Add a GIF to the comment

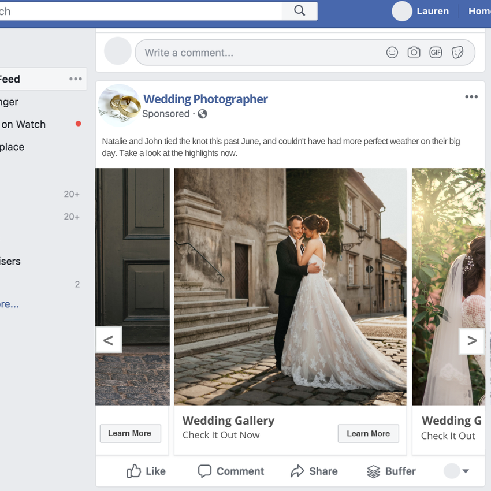436,53
